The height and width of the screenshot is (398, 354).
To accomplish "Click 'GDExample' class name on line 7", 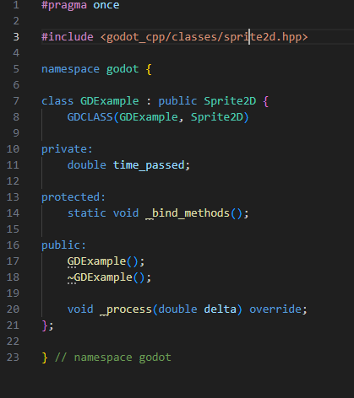I will click(x=110, y=101).
